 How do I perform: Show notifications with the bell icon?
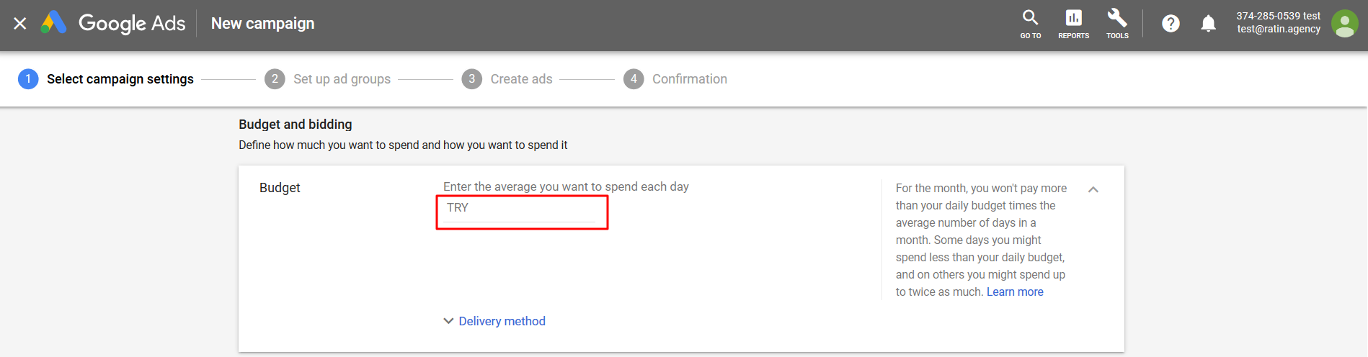click(x=1208, y=24)
